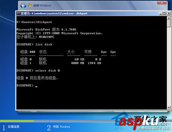Open the cmd window system menu icon
The image size is (172, 132).
(18, 13)
